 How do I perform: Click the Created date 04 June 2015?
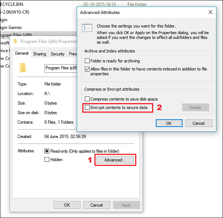65,137
